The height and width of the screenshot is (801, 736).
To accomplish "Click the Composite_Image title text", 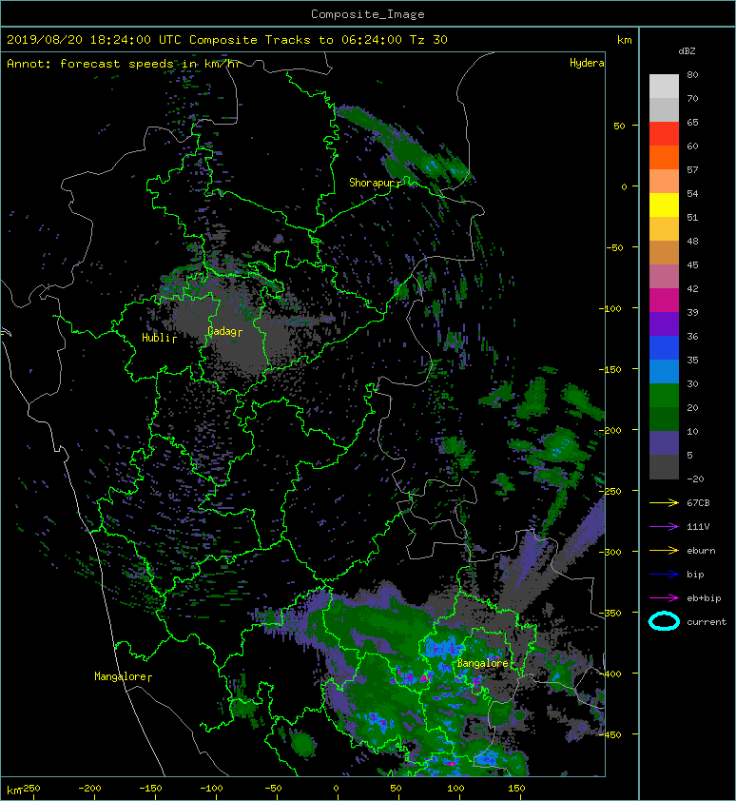I will pyautogui.click(x=368, y=14).
